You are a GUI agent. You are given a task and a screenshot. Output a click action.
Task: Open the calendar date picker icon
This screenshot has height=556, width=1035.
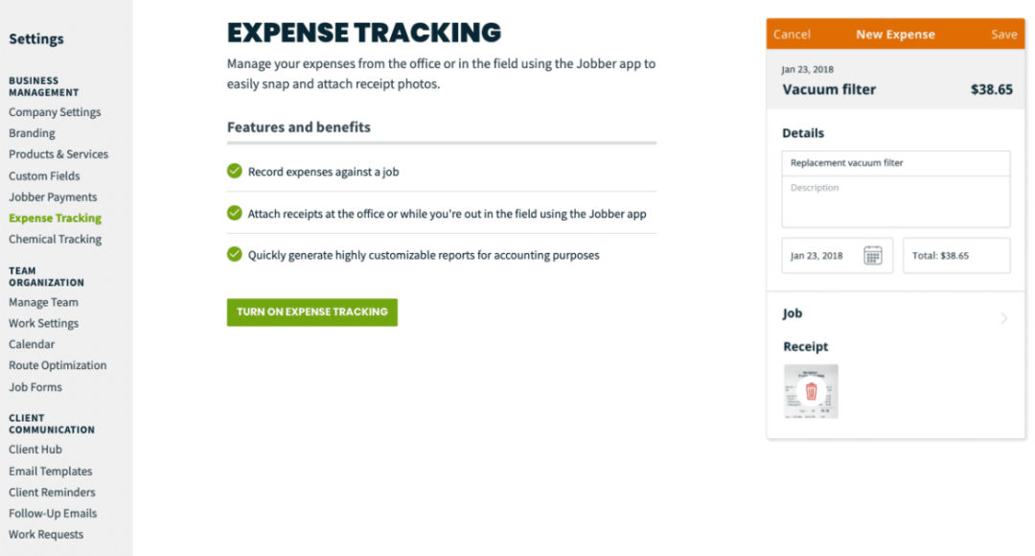(872, 255)
